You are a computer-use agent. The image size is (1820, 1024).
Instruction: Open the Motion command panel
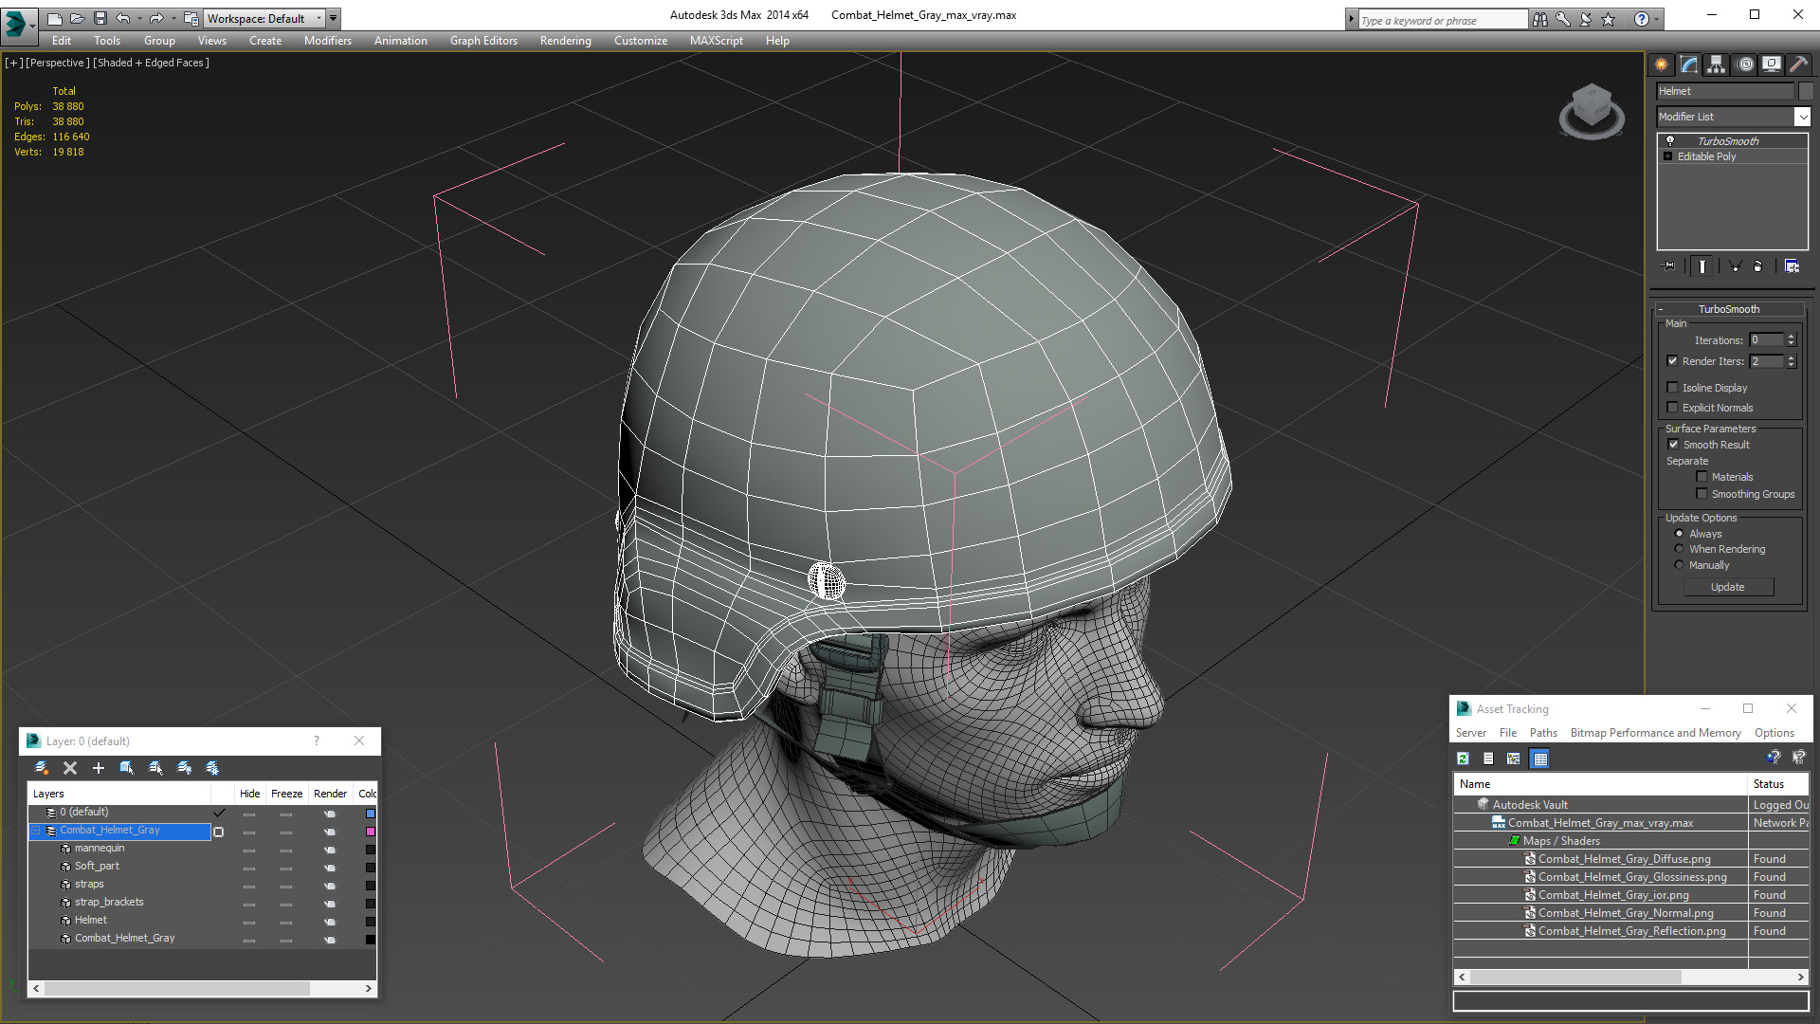point(1744,64)
